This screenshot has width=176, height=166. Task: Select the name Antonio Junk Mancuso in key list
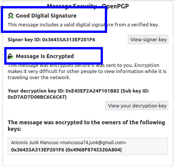(35, 143)
